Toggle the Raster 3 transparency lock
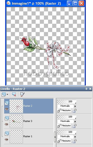93x147 pixels. [74, 126]
